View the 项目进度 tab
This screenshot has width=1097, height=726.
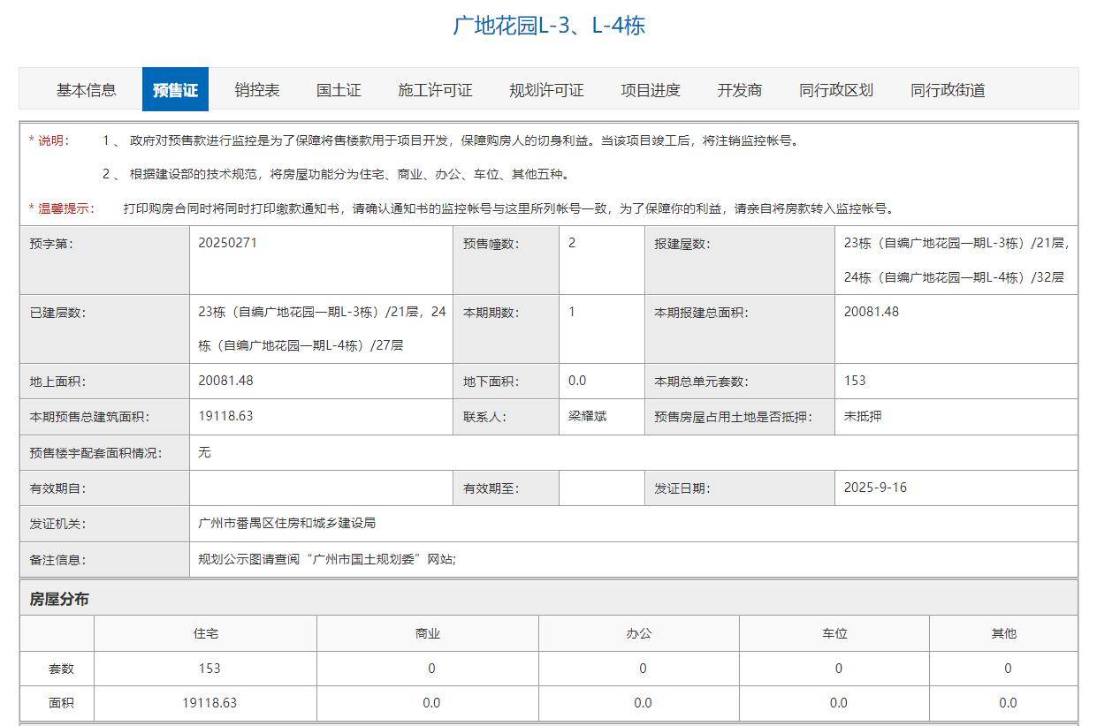pos(651,90)
